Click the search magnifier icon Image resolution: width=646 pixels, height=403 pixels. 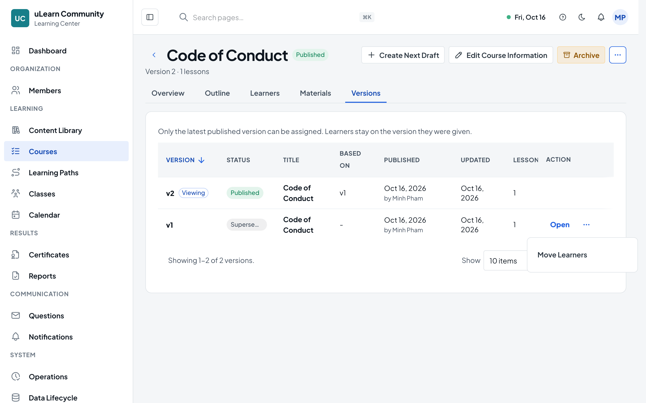click(184, 17)
